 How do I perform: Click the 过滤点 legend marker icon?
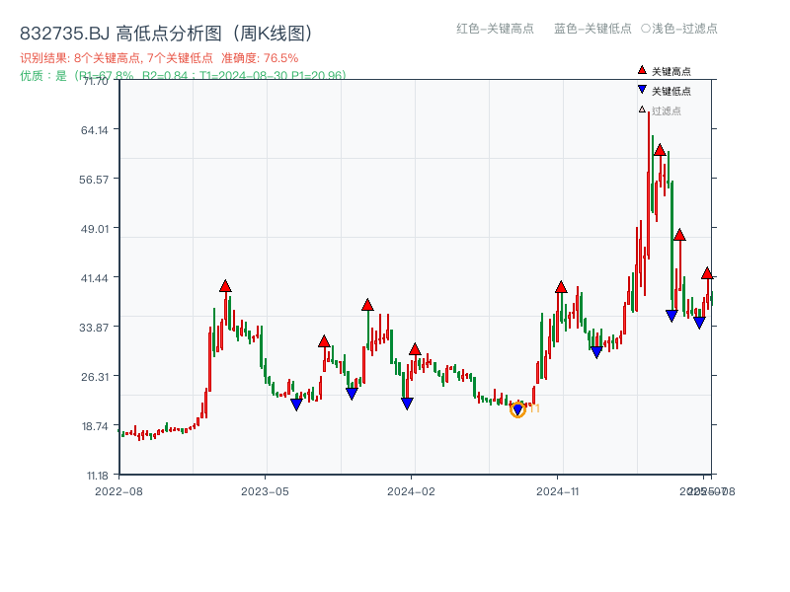point(640,109)
